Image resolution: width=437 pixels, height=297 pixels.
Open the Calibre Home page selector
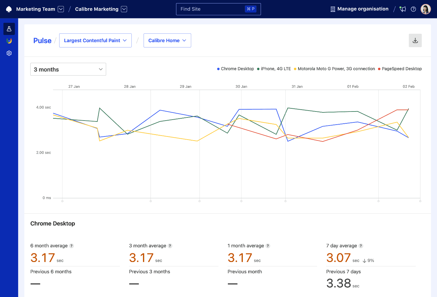167,40
